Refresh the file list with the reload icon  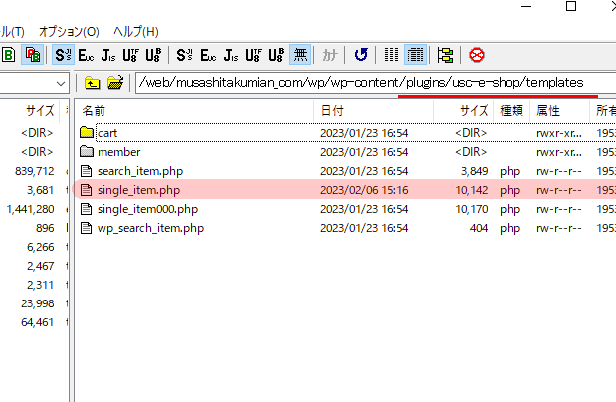pos(360,54)
